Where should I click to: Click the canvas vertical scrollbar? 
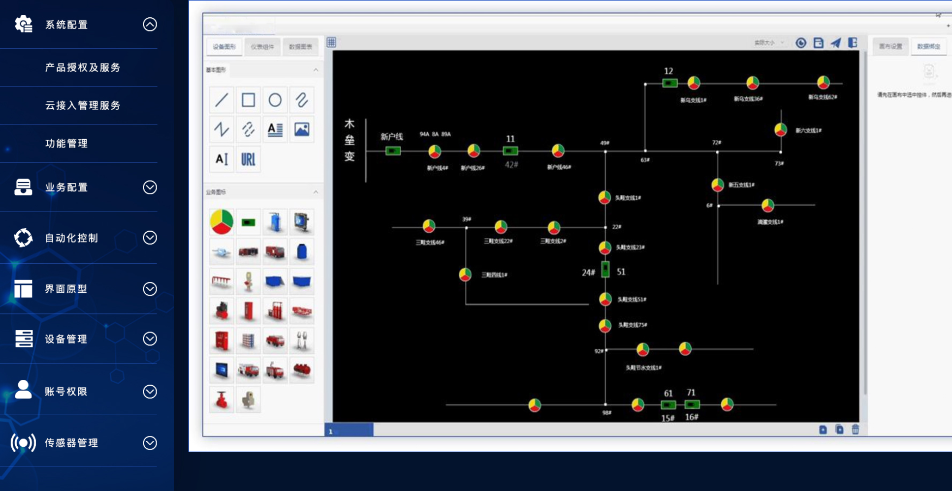[864, 221]
